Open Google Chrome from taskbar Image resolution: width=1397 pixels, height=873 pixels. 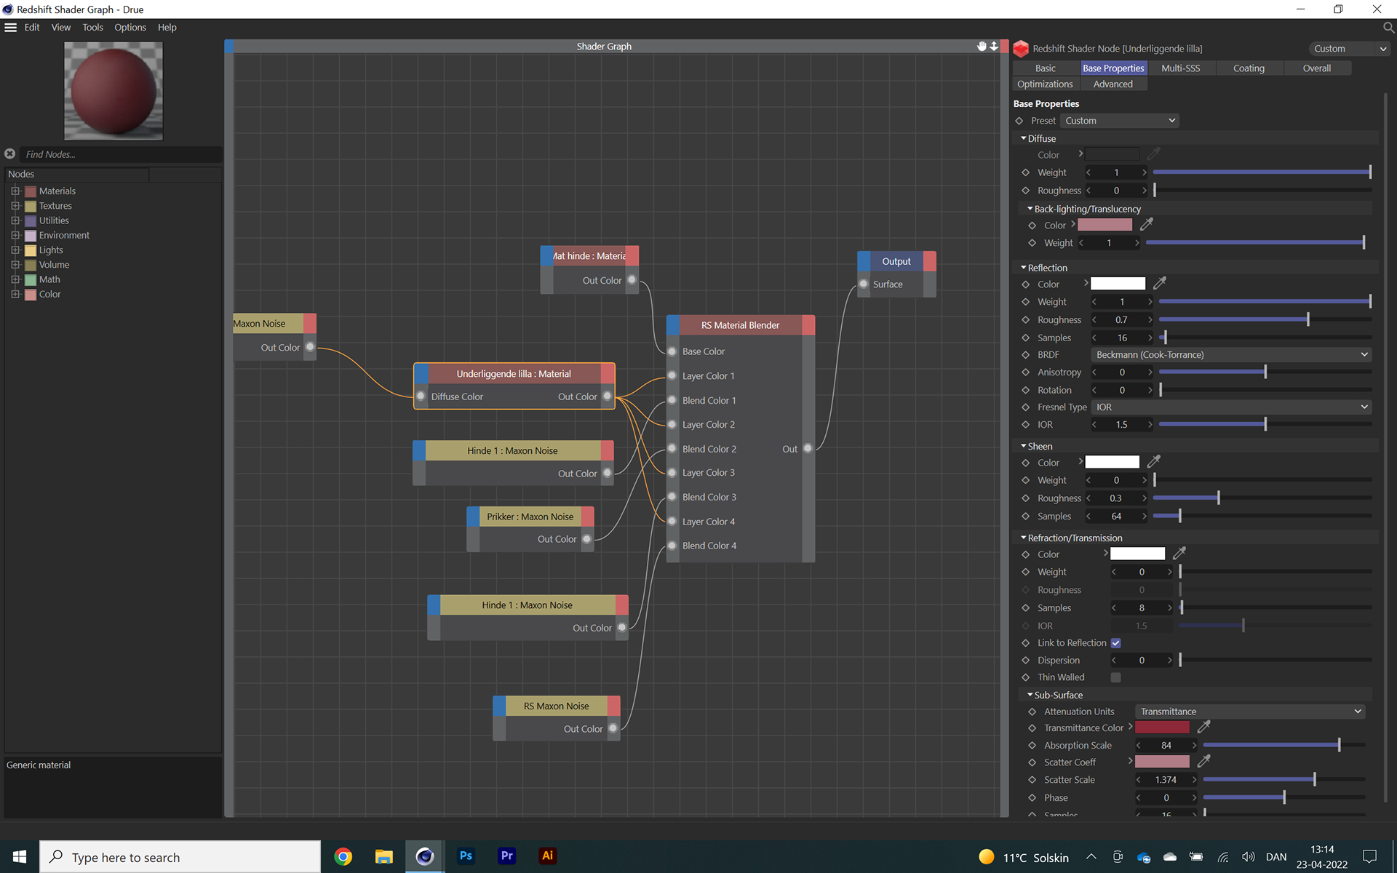[x=343, y=856]
